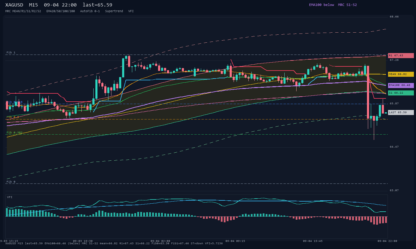Click the LAST 65.59 price tag
This screenshot has width=416, height=249.
pos(401,112)
